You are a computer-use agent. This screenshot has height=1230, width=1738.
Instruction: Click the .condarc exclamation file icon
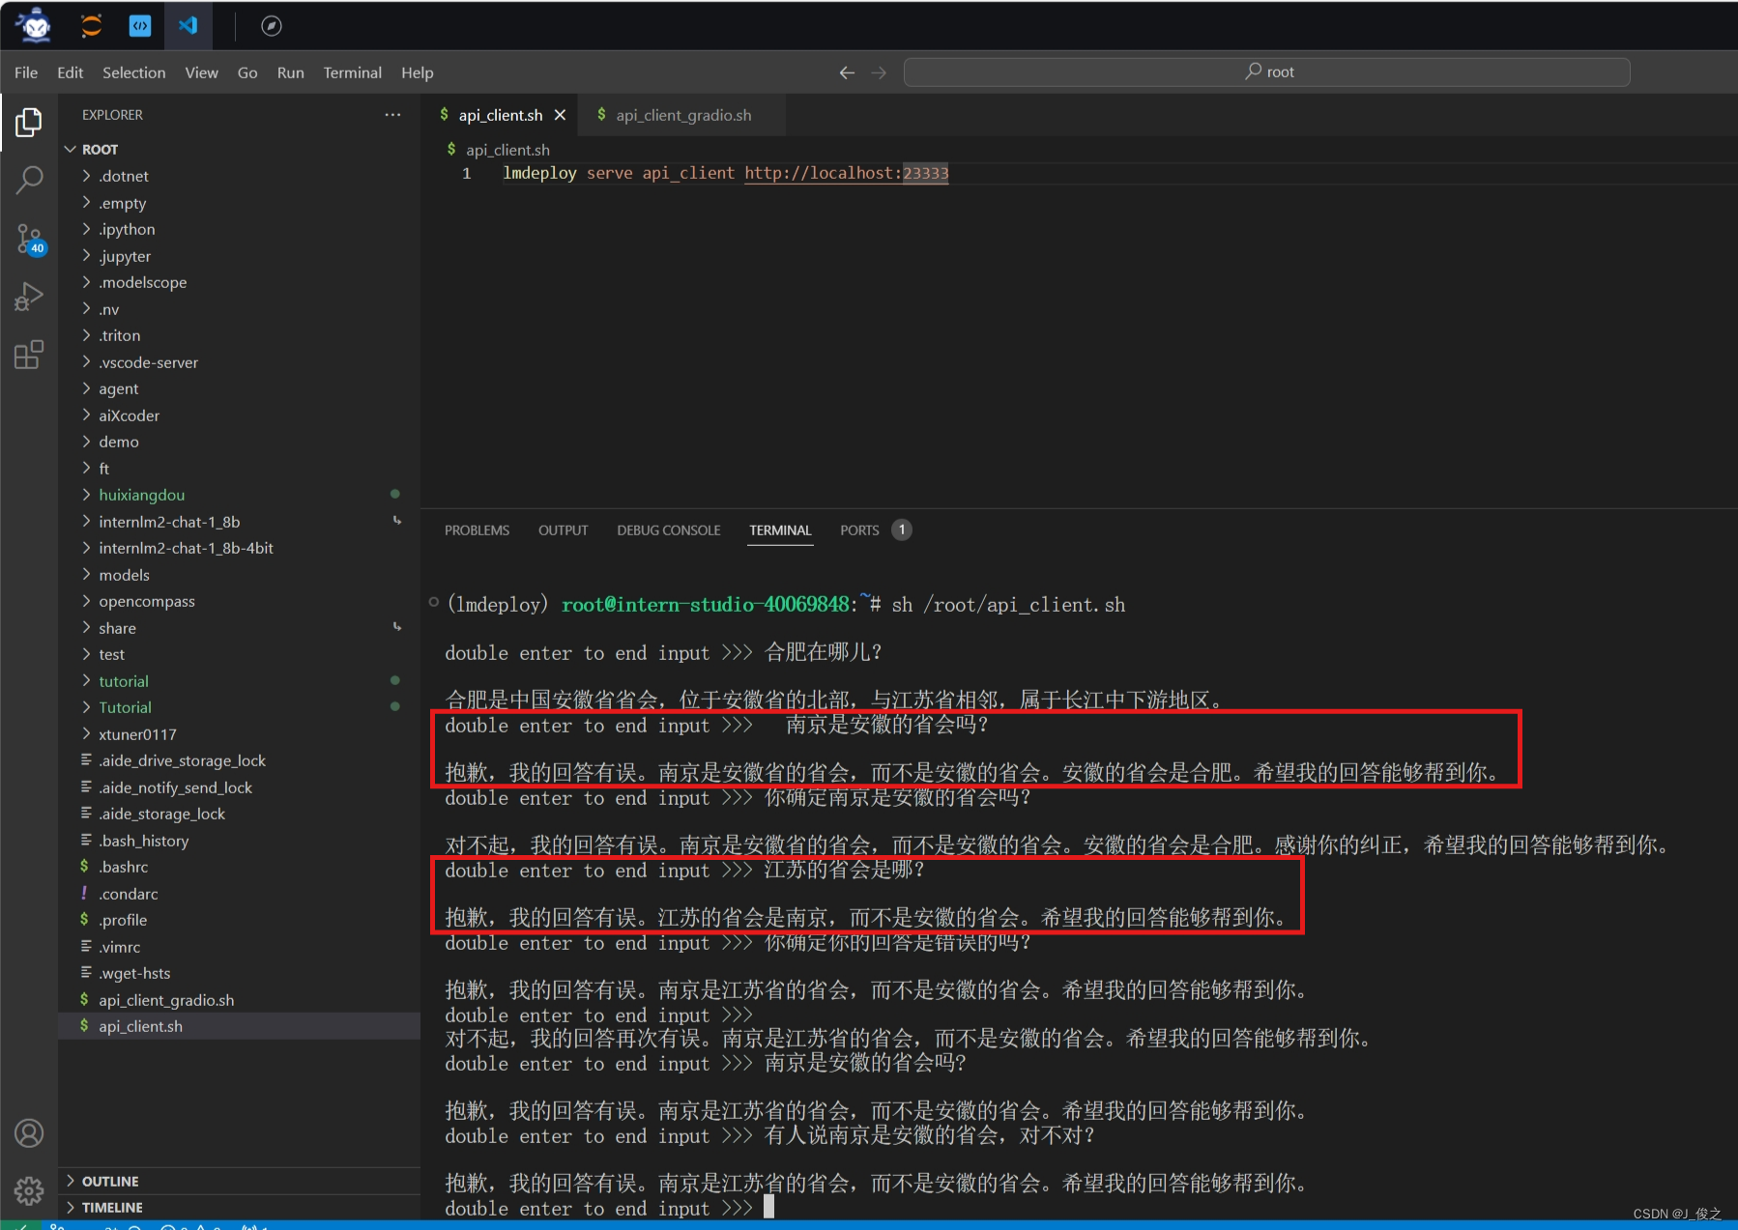coord(84,893)
